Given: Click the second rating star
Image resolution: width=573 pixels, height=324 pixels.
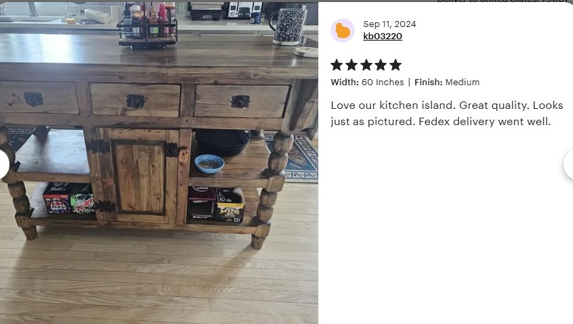Looking at the screenshot, I should pyautogui.click(x=351, y=66).
